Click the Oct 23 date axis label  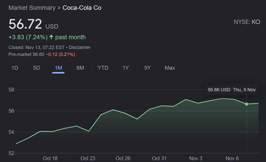88,158
